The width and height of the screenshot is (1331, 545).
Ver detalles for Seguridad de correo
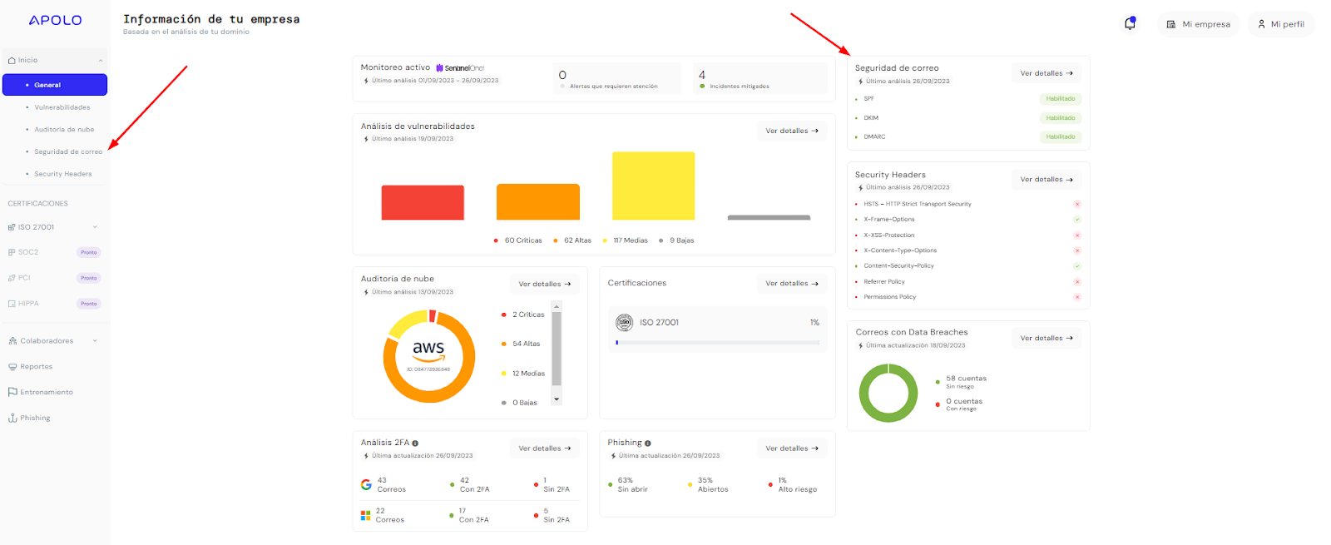(x=1046, y=73)
